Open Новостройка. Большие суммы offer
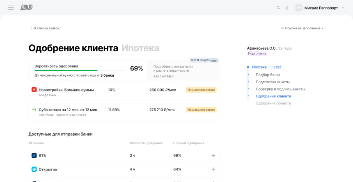 [124, 92]
